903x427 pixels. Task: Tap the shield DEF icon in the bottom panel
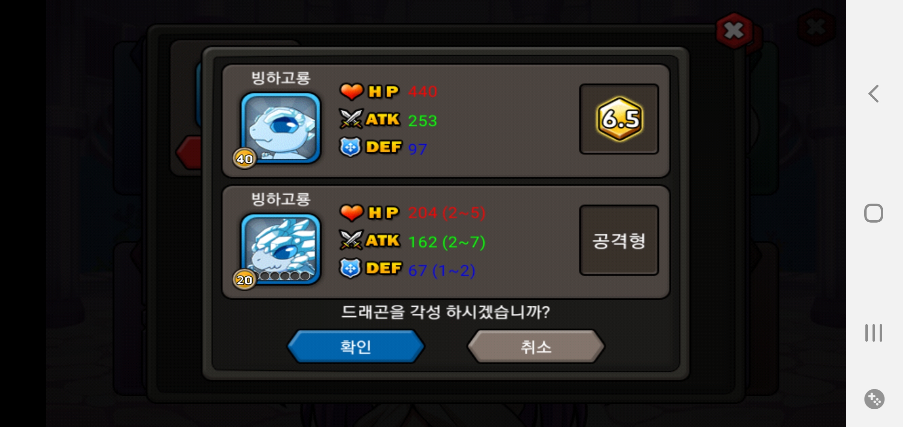tap(350, 268)
